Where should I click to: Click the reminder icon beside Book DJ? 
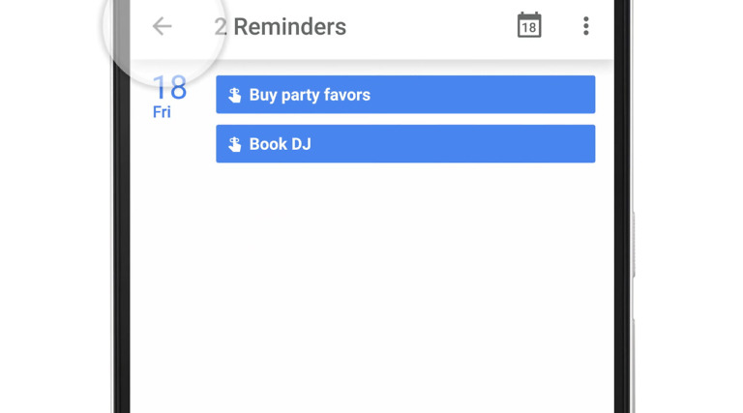(234, 144)
